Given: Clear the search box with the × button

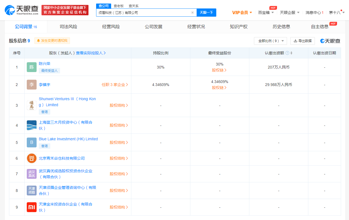Looking at the screenshot, I should [x=192, y=13].
